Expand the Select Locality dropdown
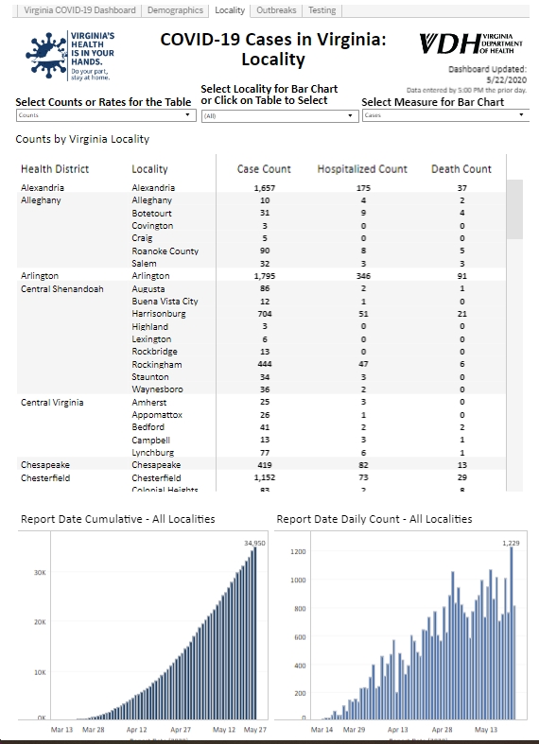This screenshot has width=539, height=744. 280,115
